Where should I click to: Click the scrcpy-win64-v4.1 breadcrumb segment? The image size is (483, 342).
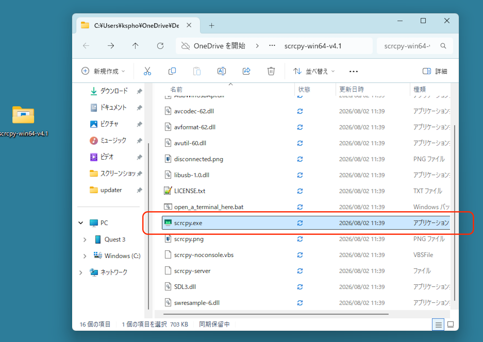click(x=313, y=46)
